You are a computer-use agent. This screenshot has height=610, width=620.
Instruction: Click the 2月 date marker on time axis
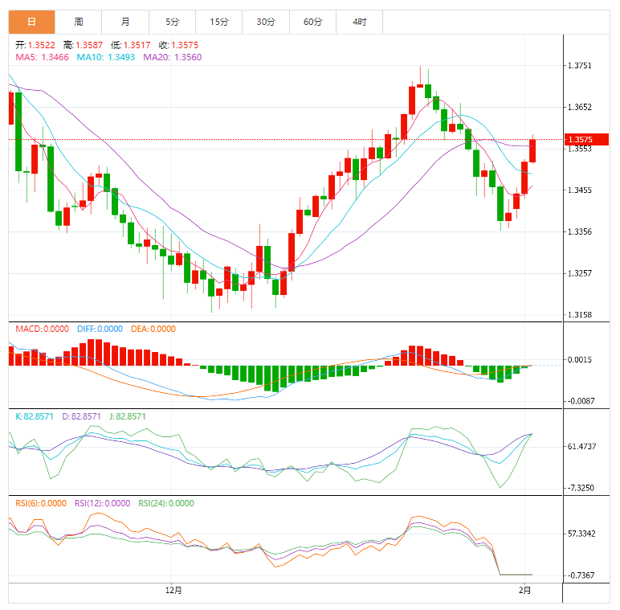click(524, 591)
